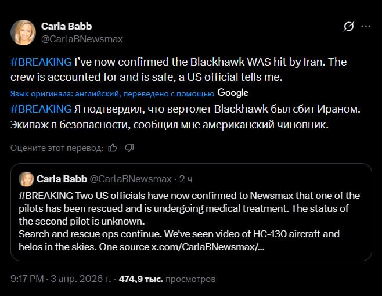Rate the translation with thumbs up
This screenshot has width=382, height=296.
[113, 148]
